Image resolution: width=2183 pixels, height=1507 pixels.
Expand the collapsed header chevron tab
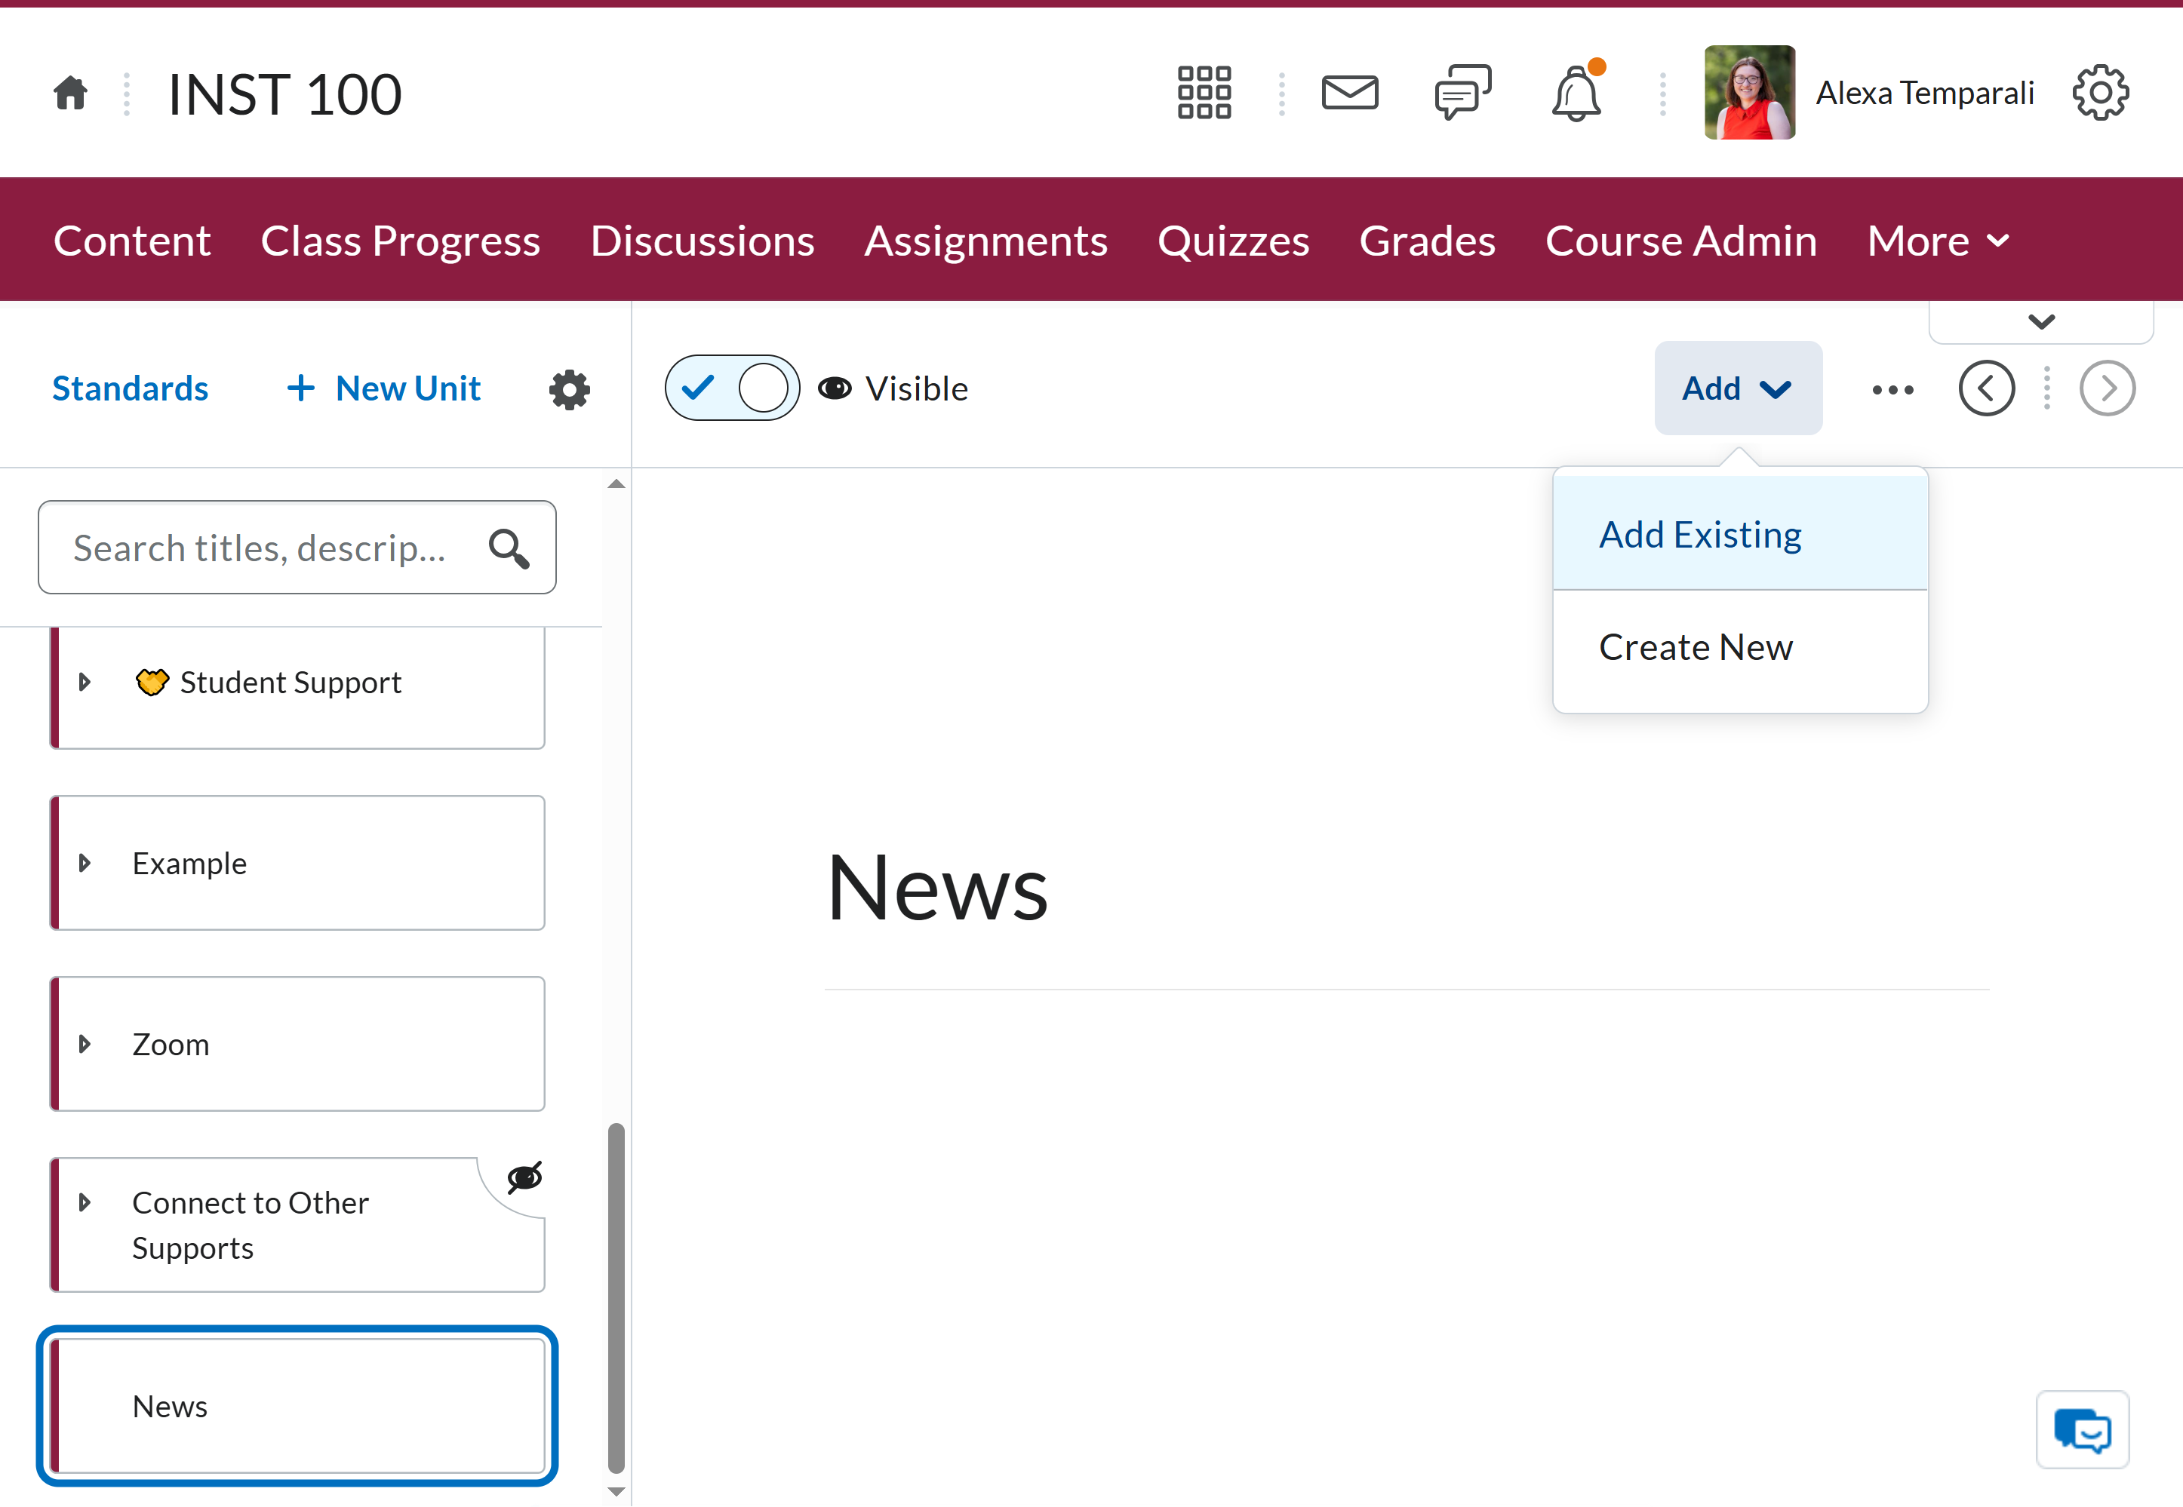click(x=2041, y=322)
